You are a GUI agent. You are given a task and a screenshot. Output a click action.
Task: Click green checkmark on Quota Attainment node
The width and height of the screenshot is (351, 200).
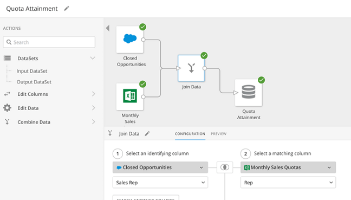[x=261, y=80]
